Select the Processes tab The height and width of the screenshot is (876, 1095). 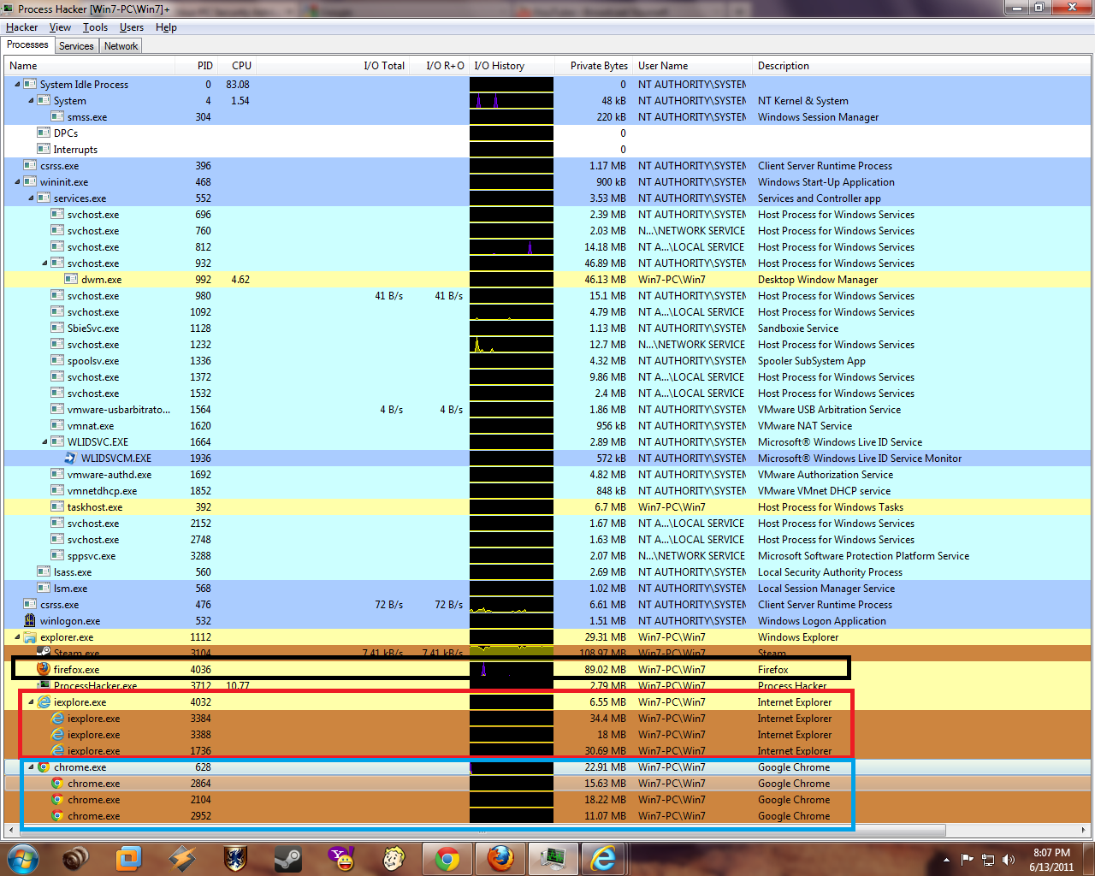pyautogui.click(x=27, y=44)
